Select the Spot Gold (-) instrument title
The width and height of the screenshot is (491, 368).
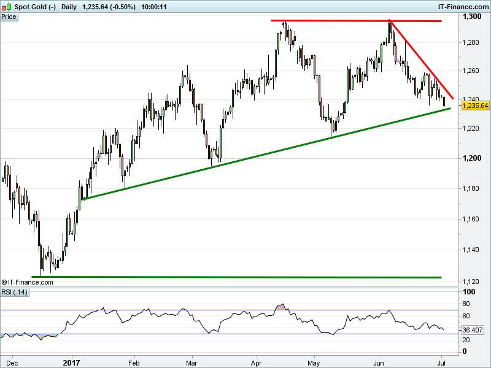point(35,7)
